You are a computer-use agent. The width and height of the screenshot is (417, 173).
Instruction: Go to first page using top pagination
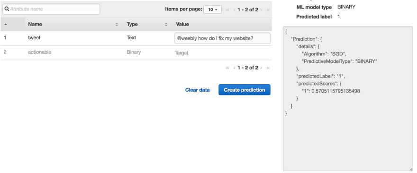227,10
